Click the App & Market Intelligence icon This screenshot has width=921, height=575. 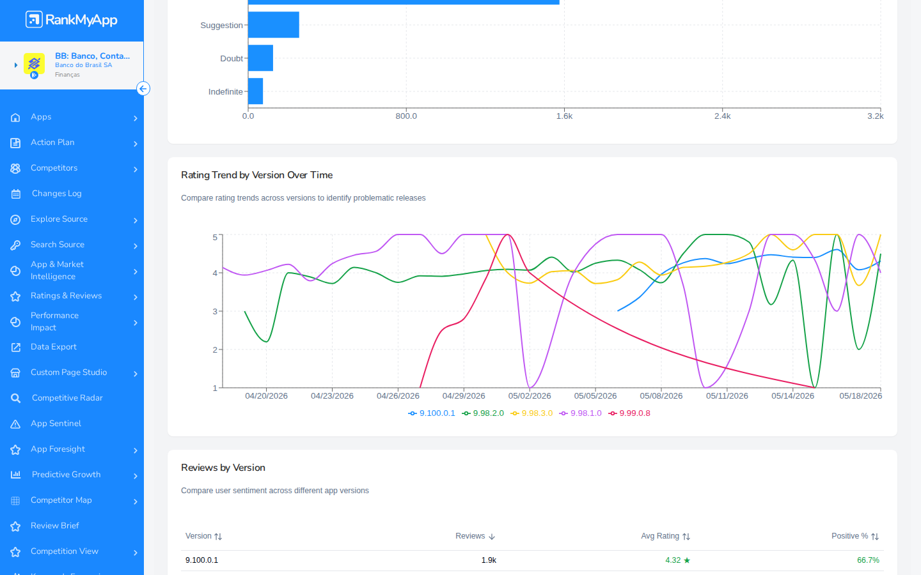(16, 271)
